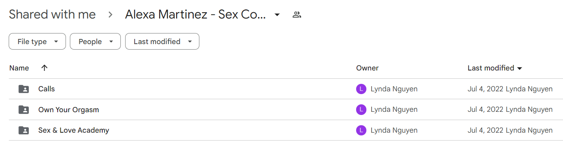
Task: Reverse sort direction with the Name arrow
Action: (x=44, y=68)
